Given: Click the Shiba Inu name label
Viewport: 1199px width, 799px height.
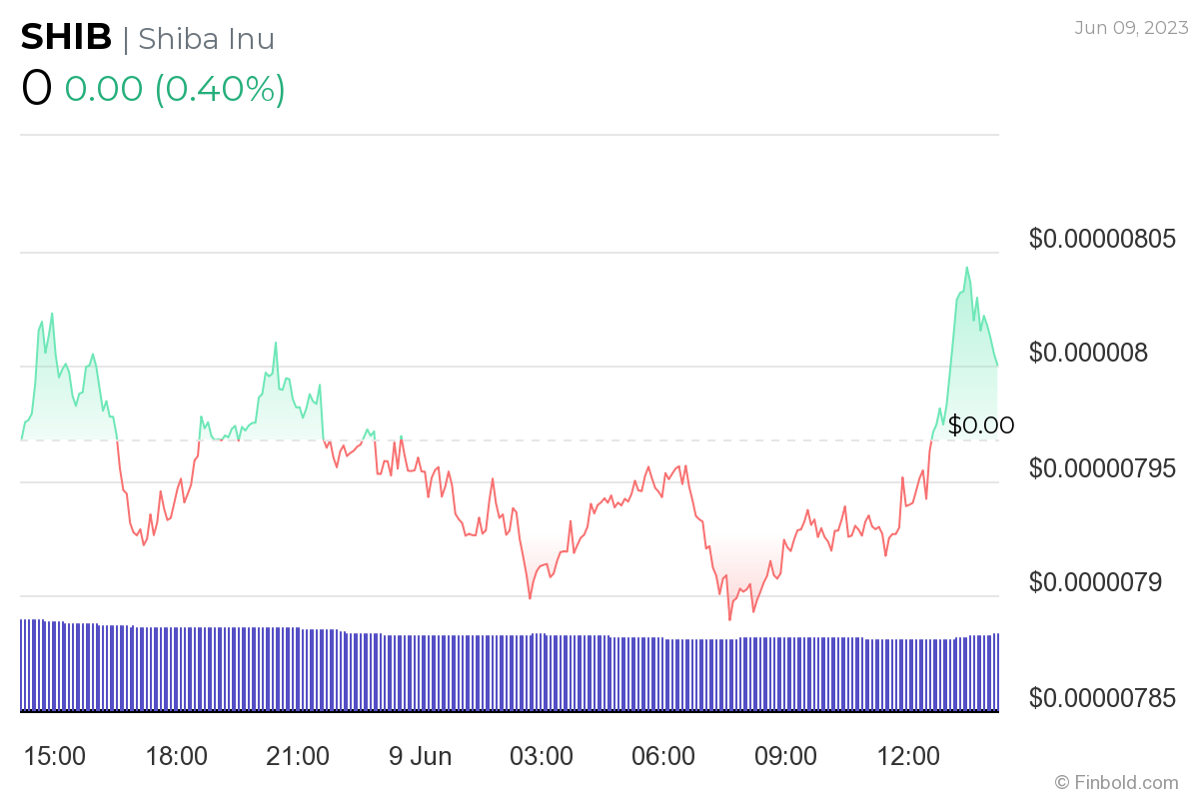Looking at the screenshot, I should coord(206,38).
